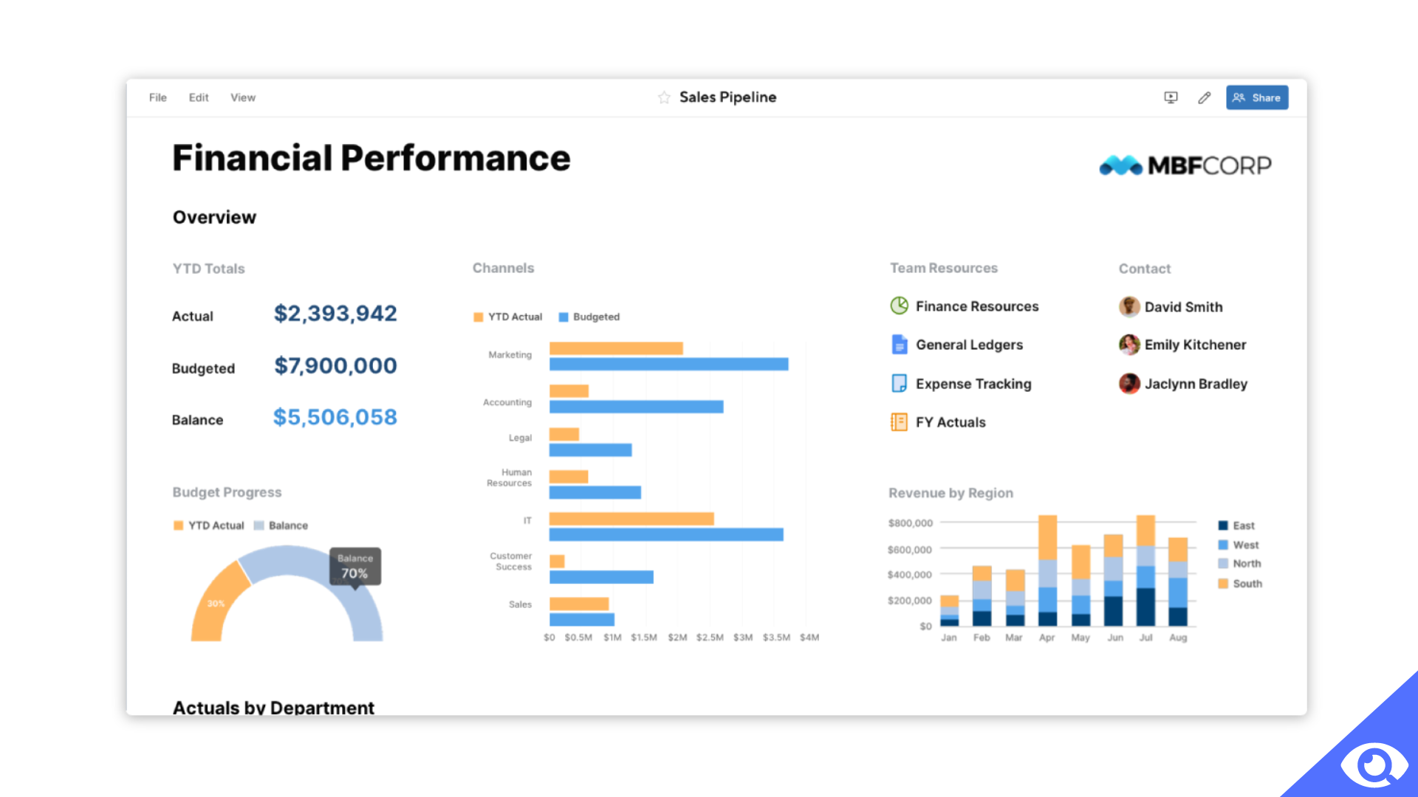1418x797 pixels.
Task: Toggle Balance in Budget Progress legend
Action: click(281, 525)
